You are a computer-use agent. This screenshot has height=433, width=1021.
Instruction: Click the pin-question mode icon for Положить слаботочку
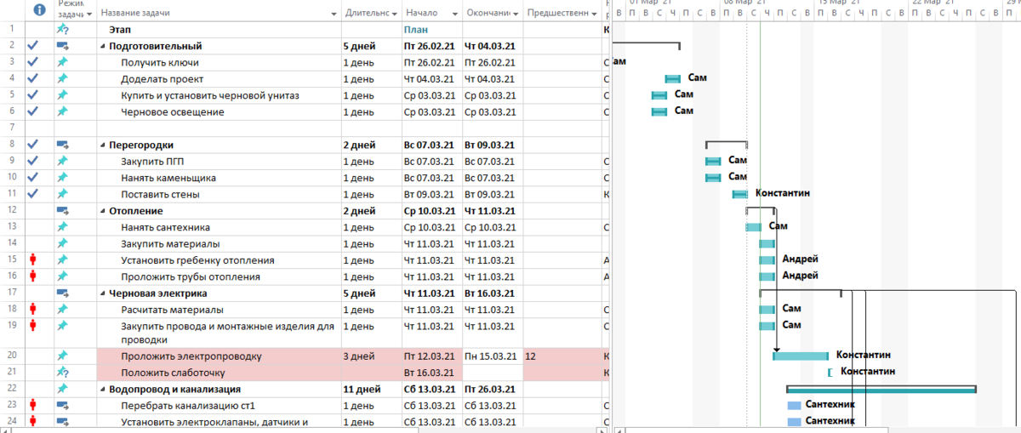coord(63,373)
